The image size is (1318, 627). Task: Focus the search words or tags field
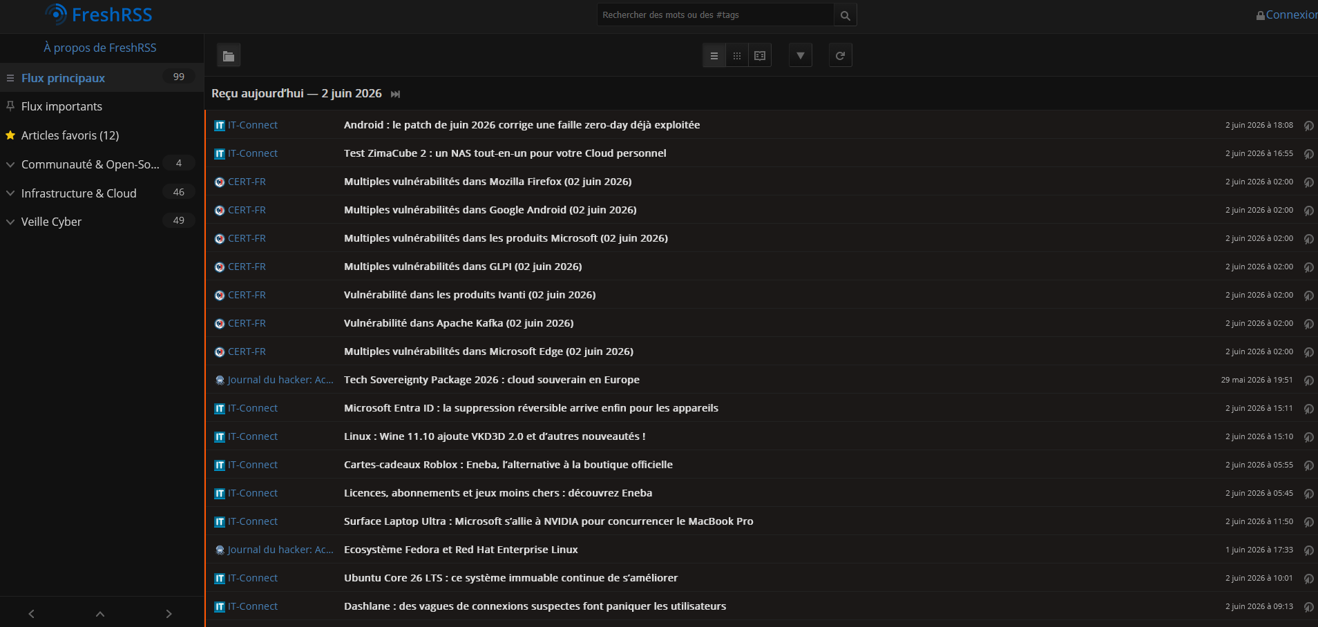pyautogui.click(x=715, y=15)
